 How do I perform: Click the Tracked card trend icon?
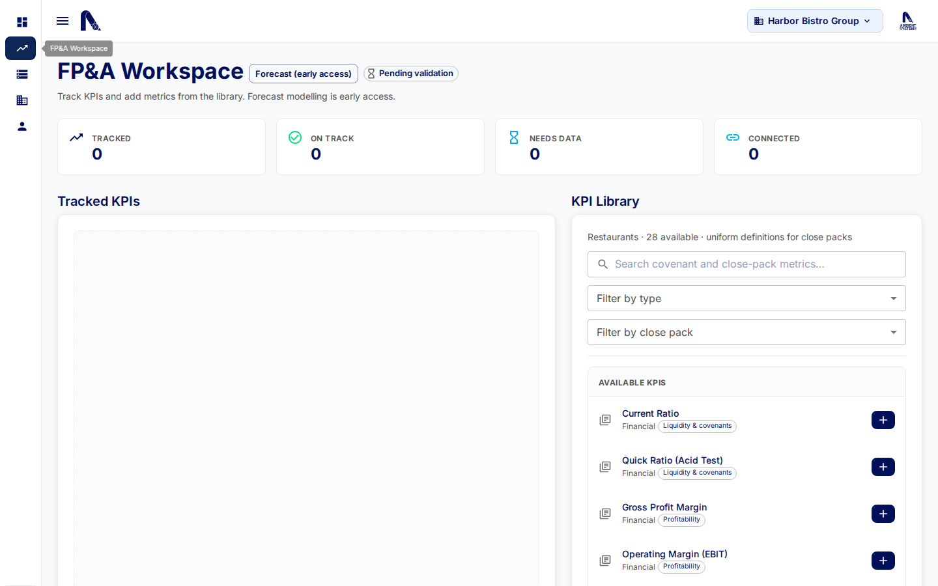[x=76, y=137]
